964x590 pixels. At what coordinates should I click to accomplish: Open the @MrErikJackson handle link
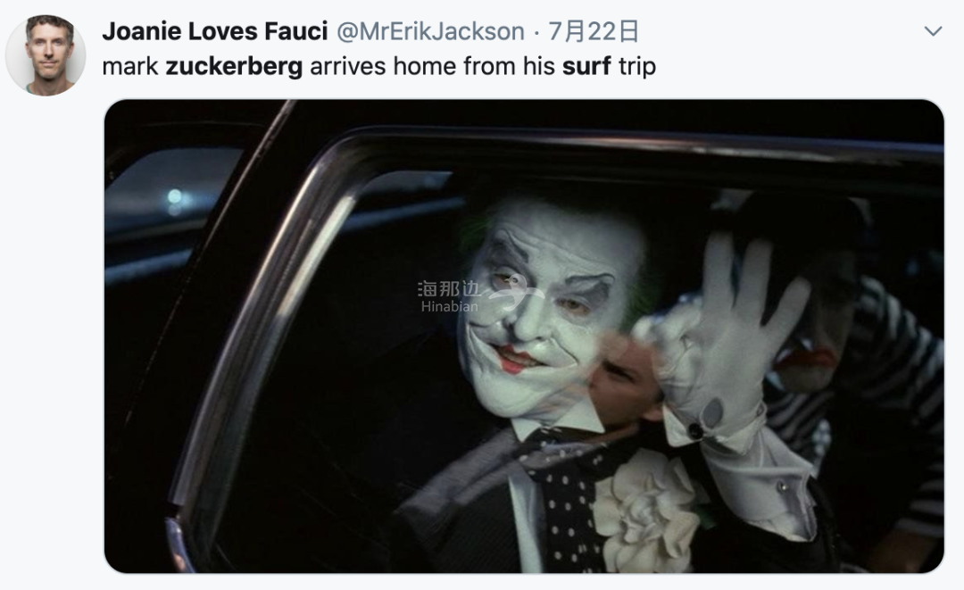(x=430, y=31)
